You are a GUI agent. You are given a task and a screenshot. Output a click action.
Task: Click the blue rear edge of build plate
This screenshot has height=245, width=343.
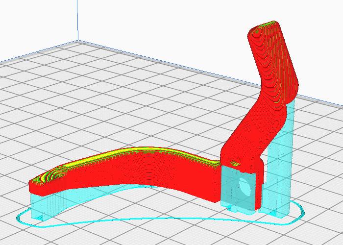coord(210,73)
